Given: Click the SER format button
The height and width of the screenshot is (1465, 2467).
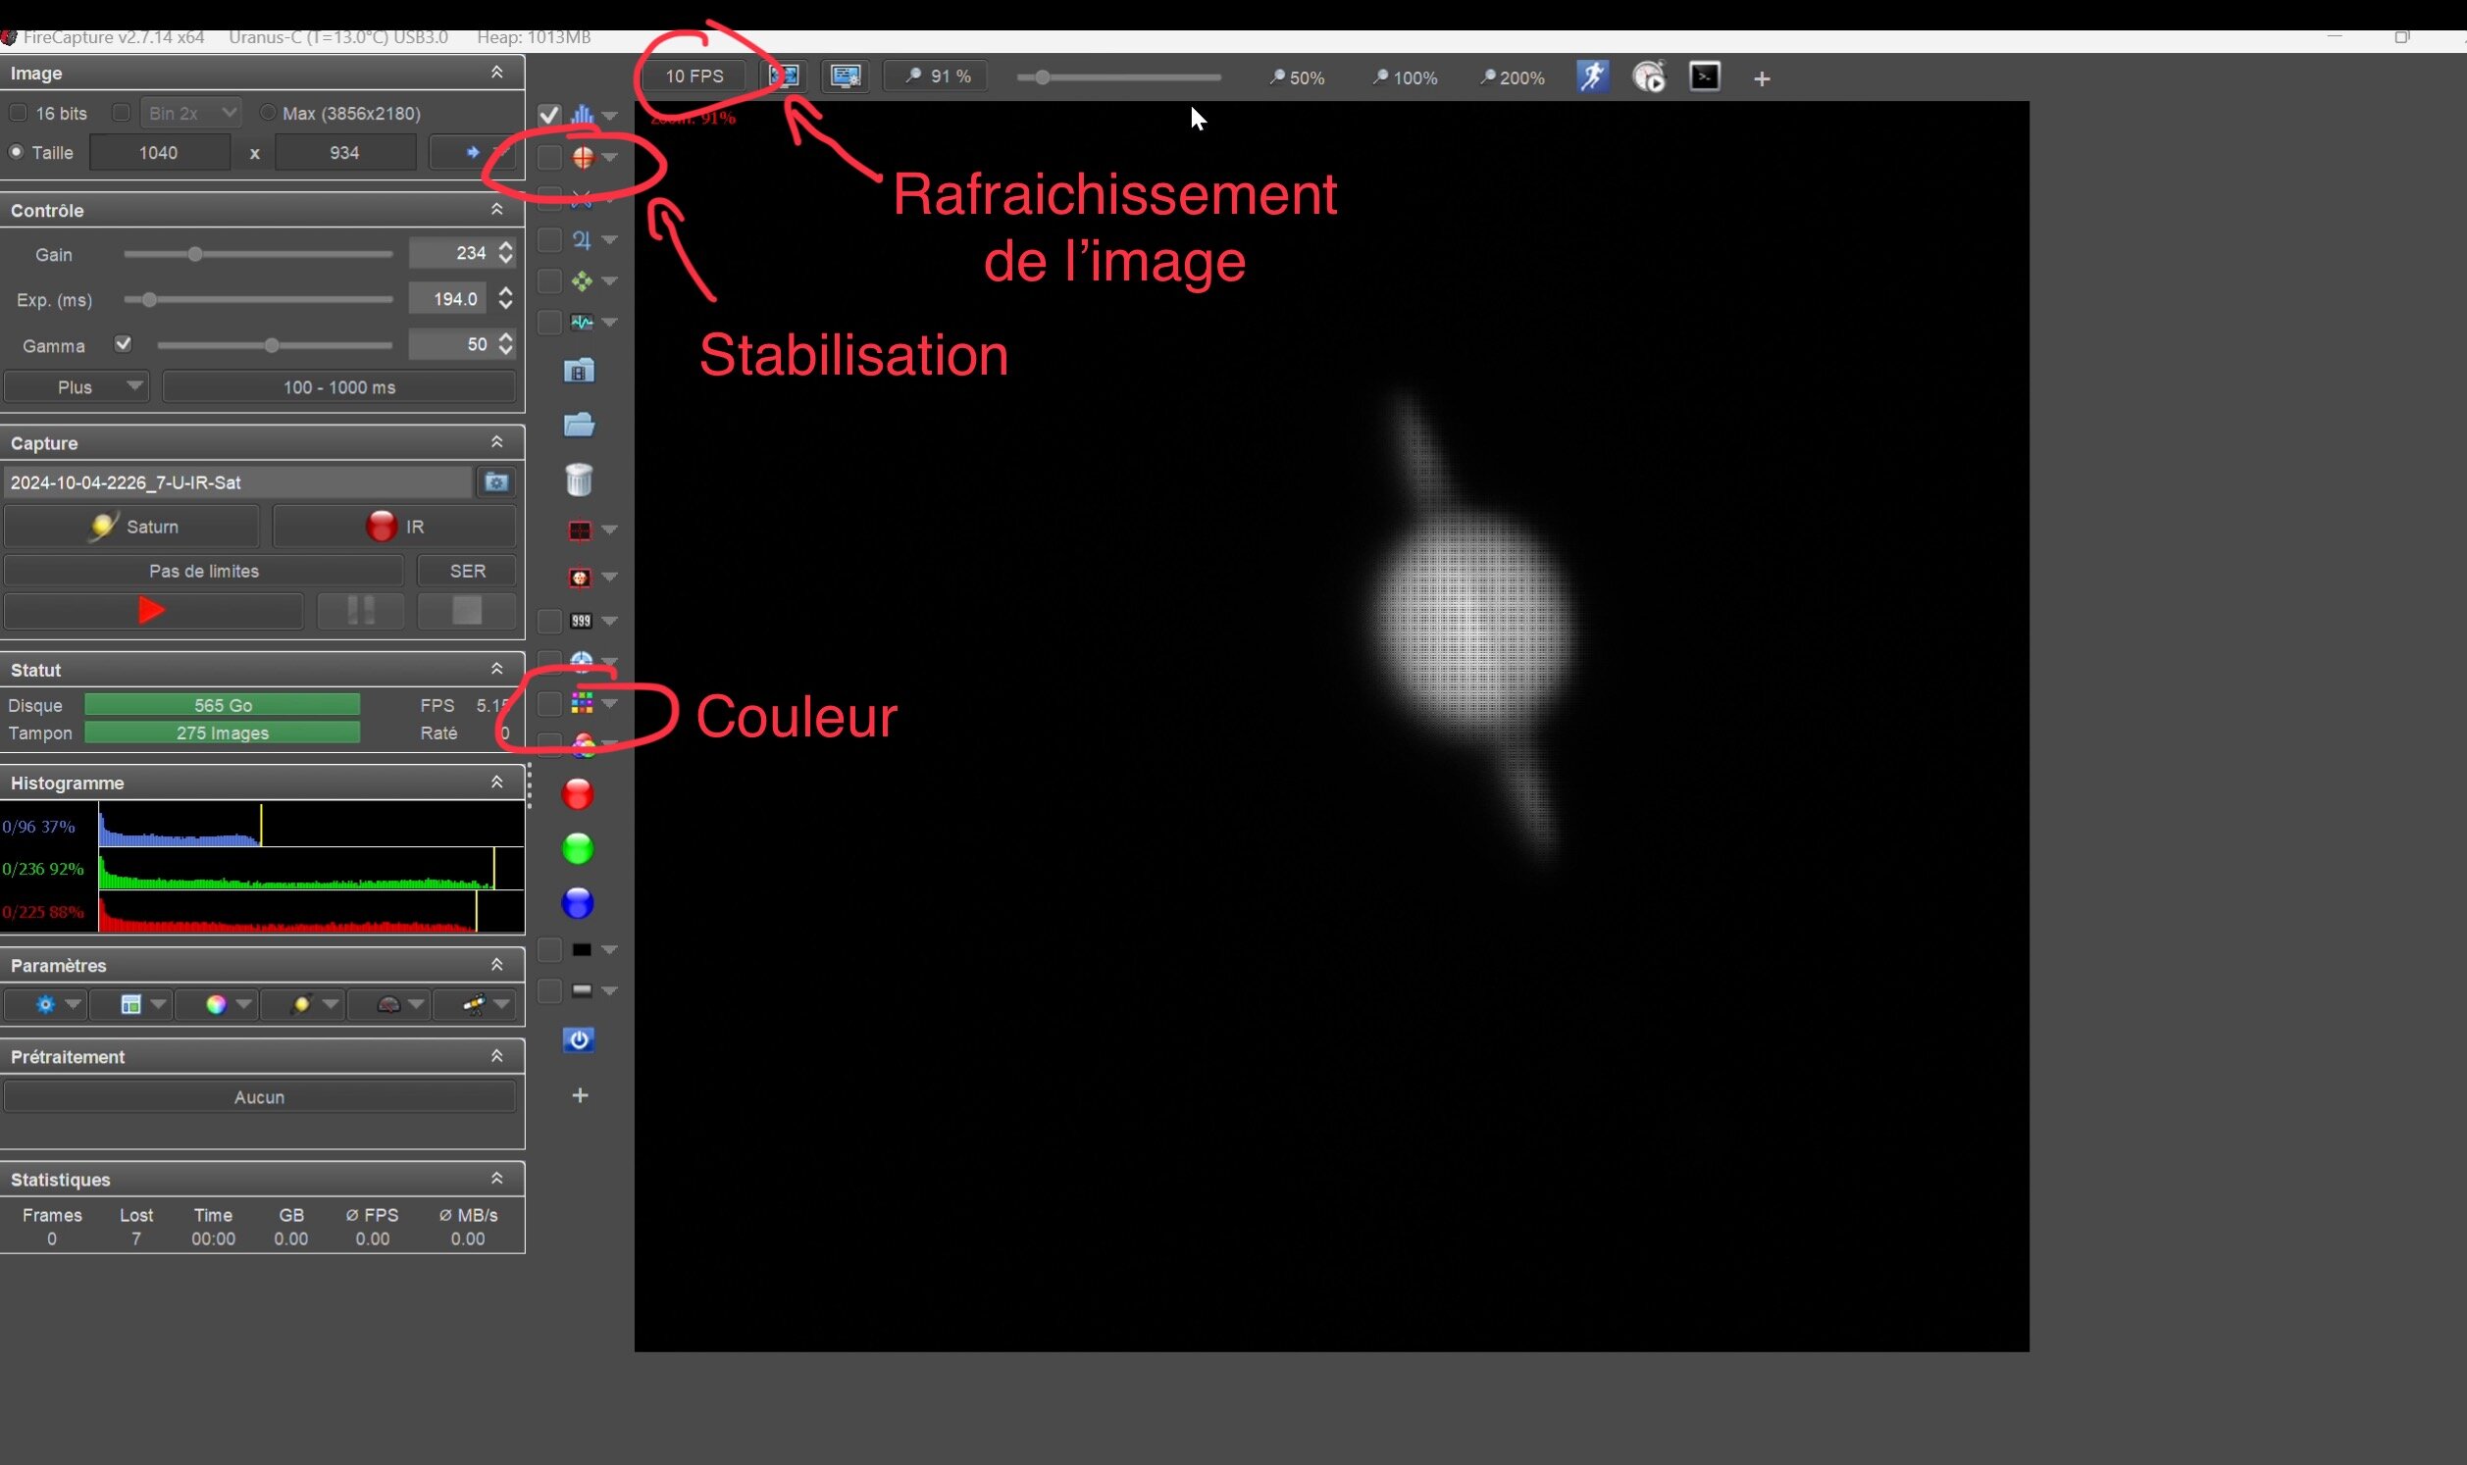Looking at the screenshot, I should tap(467, 571).
